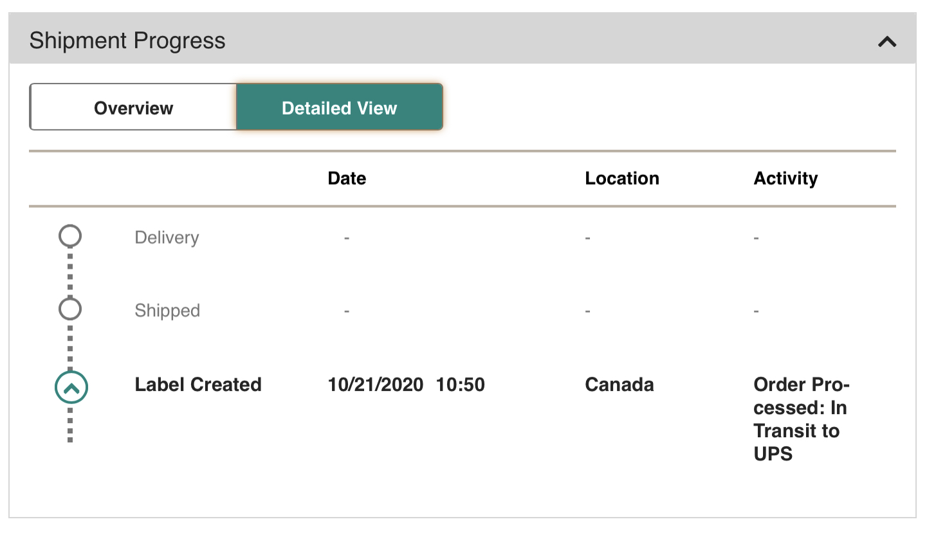This screenshot has width=927, height=535.
Task: Click the Date column header
Action: 347,178
